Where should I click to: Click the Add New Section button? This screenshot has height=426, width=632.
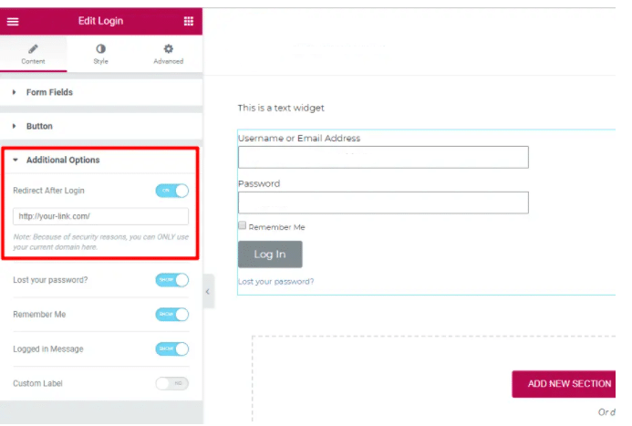(564, 384)
